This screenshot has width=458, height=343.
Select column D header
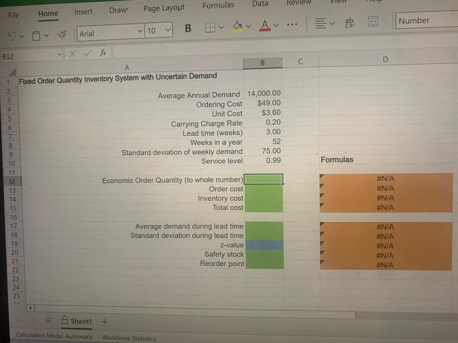[x=385, y=59]
